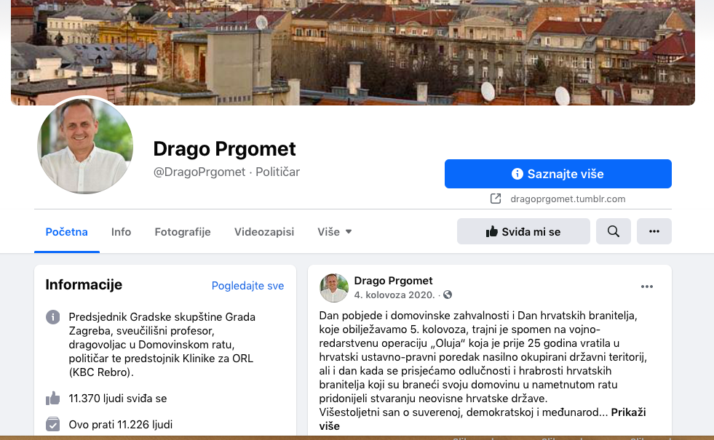Click the globe public-visibility icon on post

[448, 295]
